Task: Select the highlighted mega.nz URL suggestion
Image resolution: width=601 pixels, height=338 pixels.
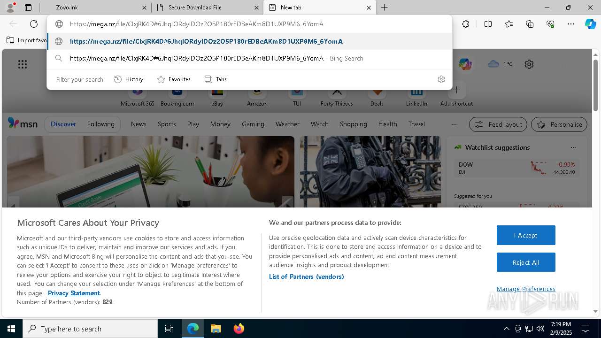Action: pyautogui.click(x=249, y=41)
